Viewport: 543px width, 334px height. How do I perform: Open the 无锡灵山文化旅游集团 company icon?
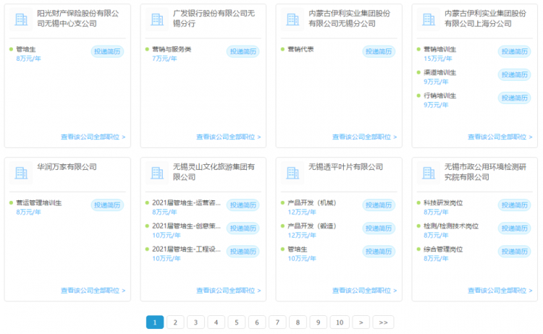(x=156, y=173)
